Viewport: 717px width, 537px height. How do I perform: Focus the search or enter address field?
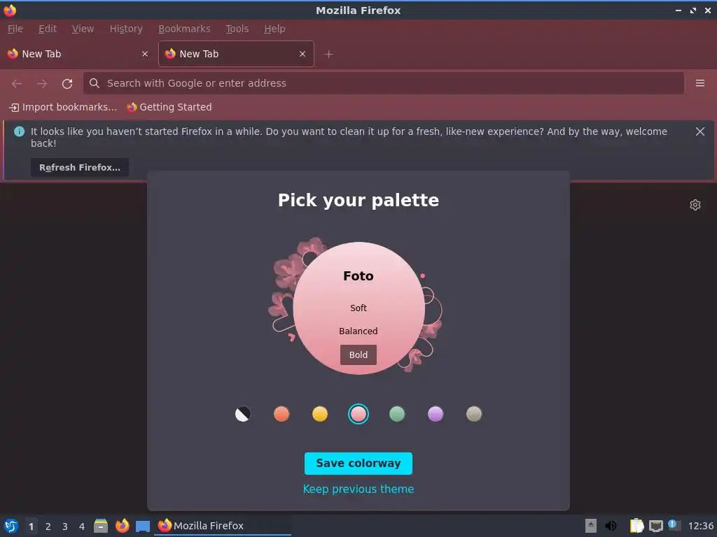click(383, 83)
